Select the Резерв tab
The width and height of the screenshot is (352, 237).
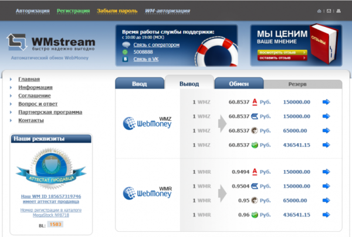pyautogui.click(x=297, y=84)
